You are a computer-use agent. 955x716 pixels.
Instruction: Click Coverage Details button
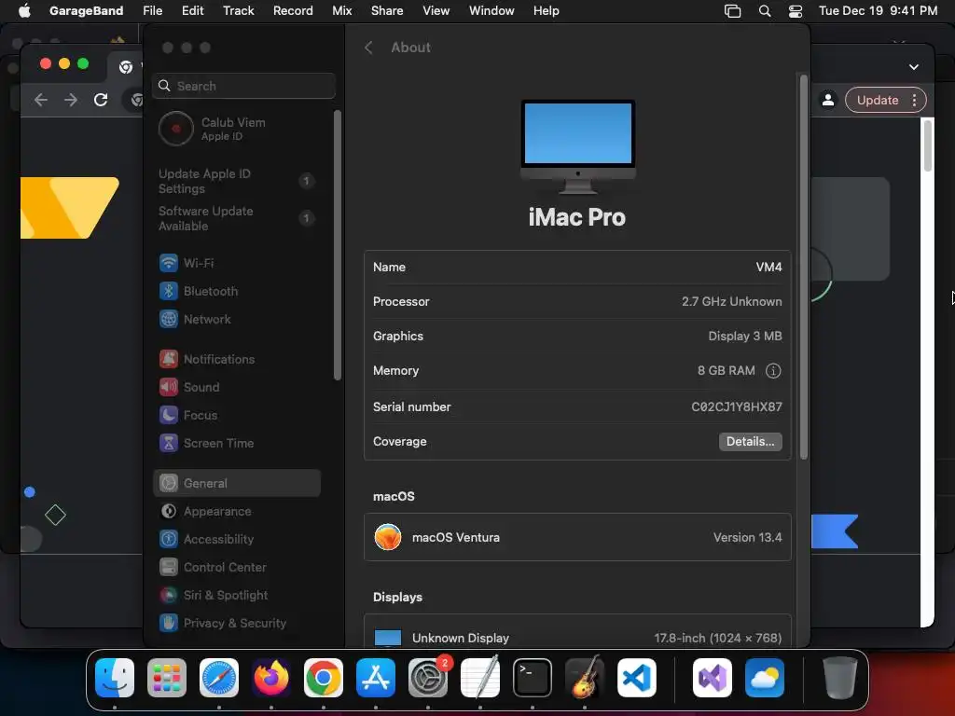point(751,441)
